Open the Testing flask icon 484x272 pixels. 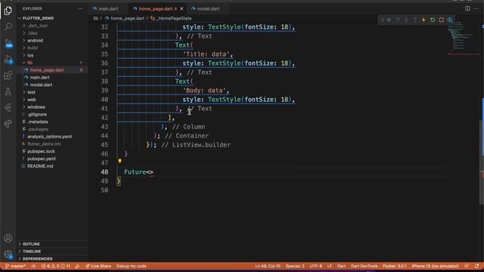coord(8,91)
